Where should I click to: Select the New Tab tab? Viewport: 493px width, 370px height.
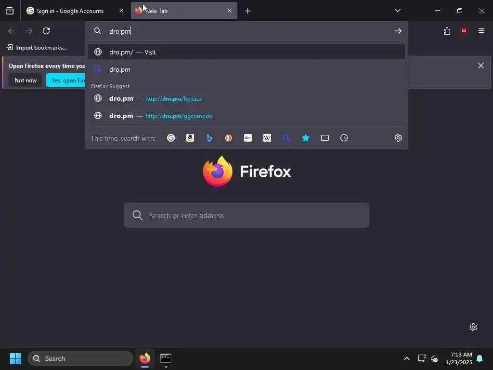pyautogui.click(x=184, y=11)
